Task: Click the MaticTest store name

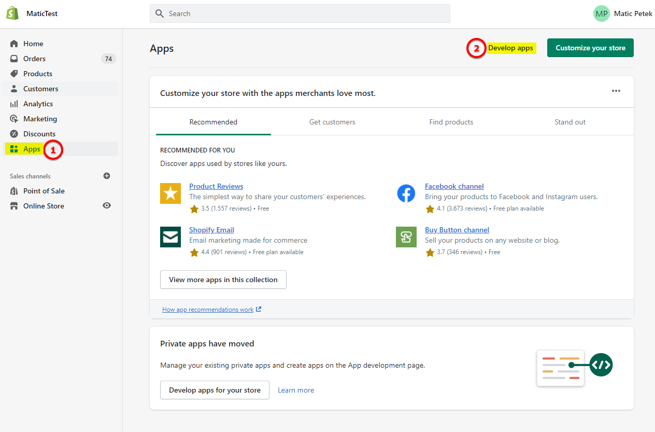Action: pos(42,13)
